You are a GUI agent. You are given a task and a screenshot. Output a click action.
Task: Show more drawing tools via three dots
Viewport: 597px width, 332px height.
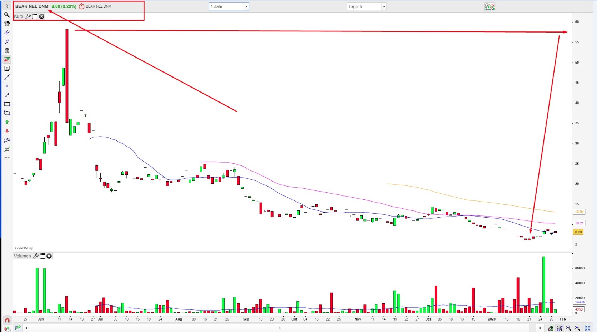[x=7, y=158]
